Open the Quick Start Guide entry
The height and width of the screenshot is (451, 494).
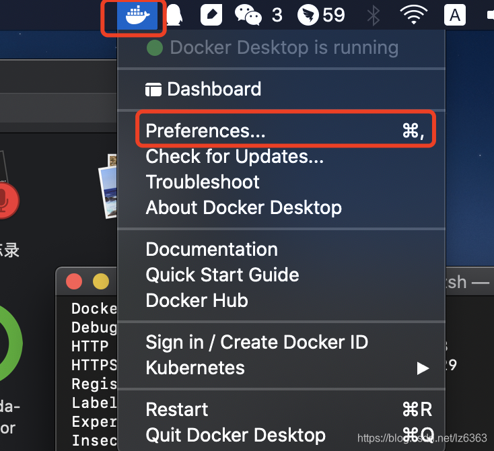pyautogui.click(x=281, y=275)
